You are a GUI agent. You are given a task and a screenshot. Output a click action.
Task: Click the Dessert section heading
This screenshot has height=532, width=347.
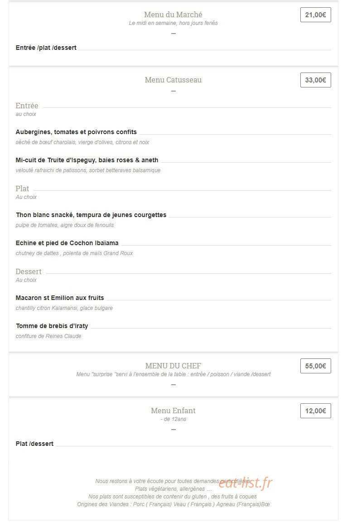click(x=29, y=272)
